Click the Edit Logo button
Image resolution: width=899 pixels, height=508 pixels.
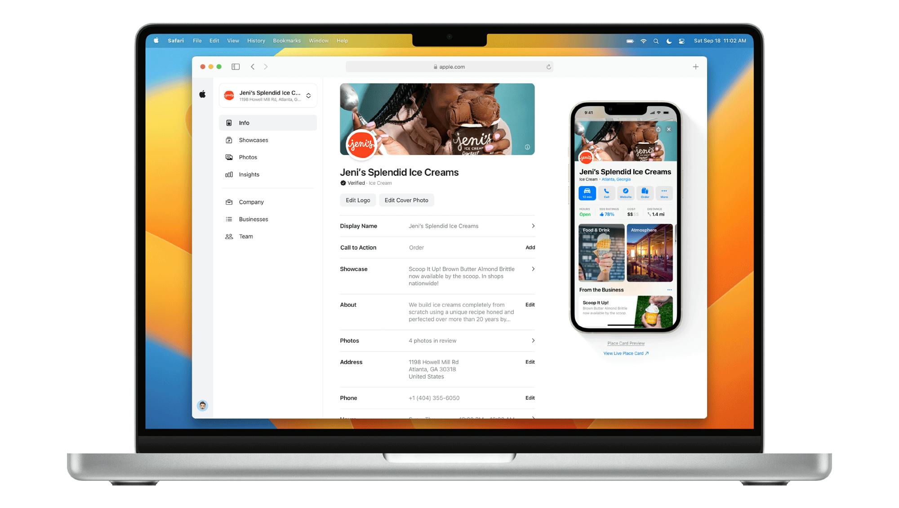pyautogui.click(x=357, y=200)
